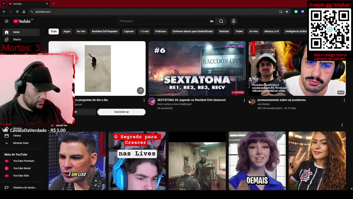Open the Corinthians jersey short

coord(317,161)
